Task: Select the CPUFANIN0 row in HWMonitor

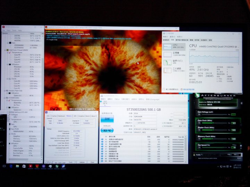Action: pos(22,45)
